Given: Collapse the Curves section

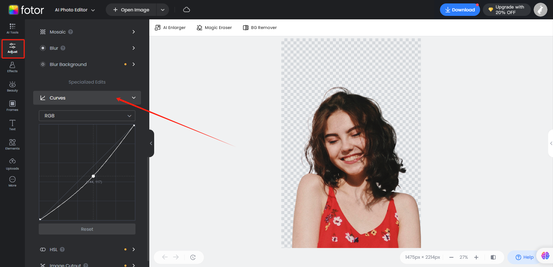Looking at the screenshot, I should pos(87,98).
